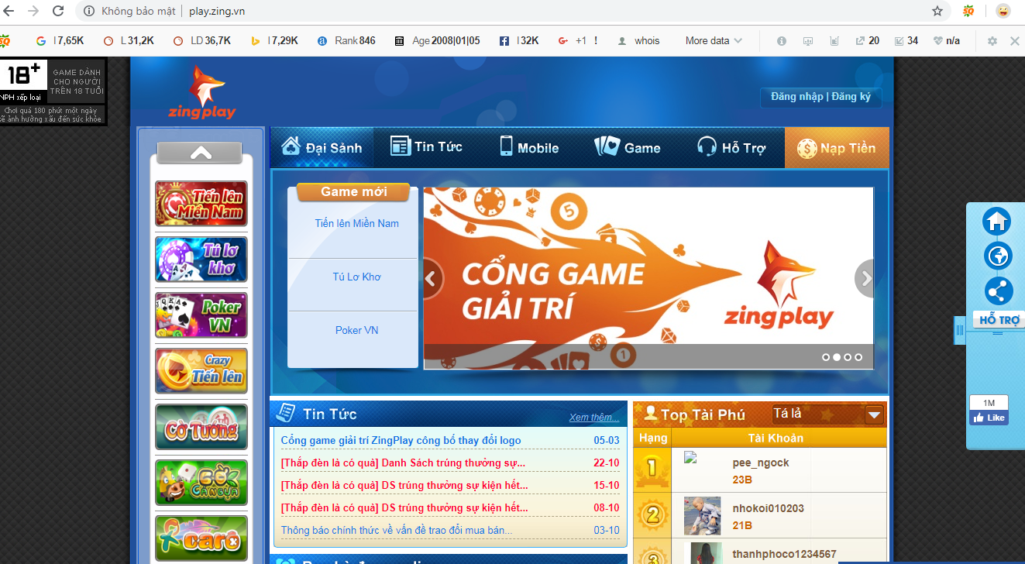1025x564 pixels.
Task: Select the first banner slide dot
Action: coord(826,357)
